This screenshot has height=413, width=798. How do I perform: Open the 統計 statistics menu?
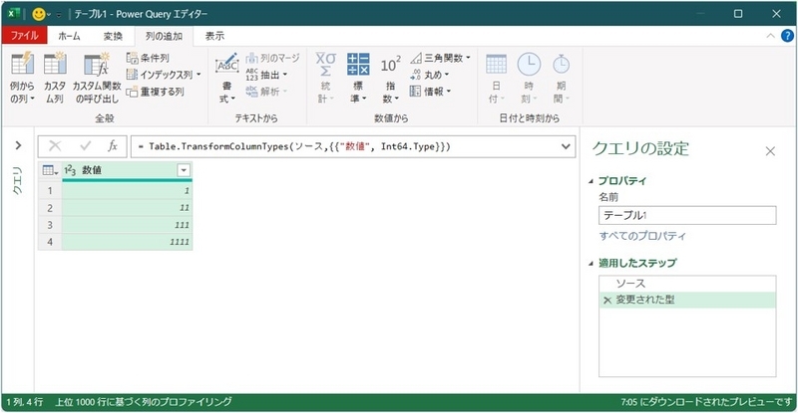tap(326, 78)
